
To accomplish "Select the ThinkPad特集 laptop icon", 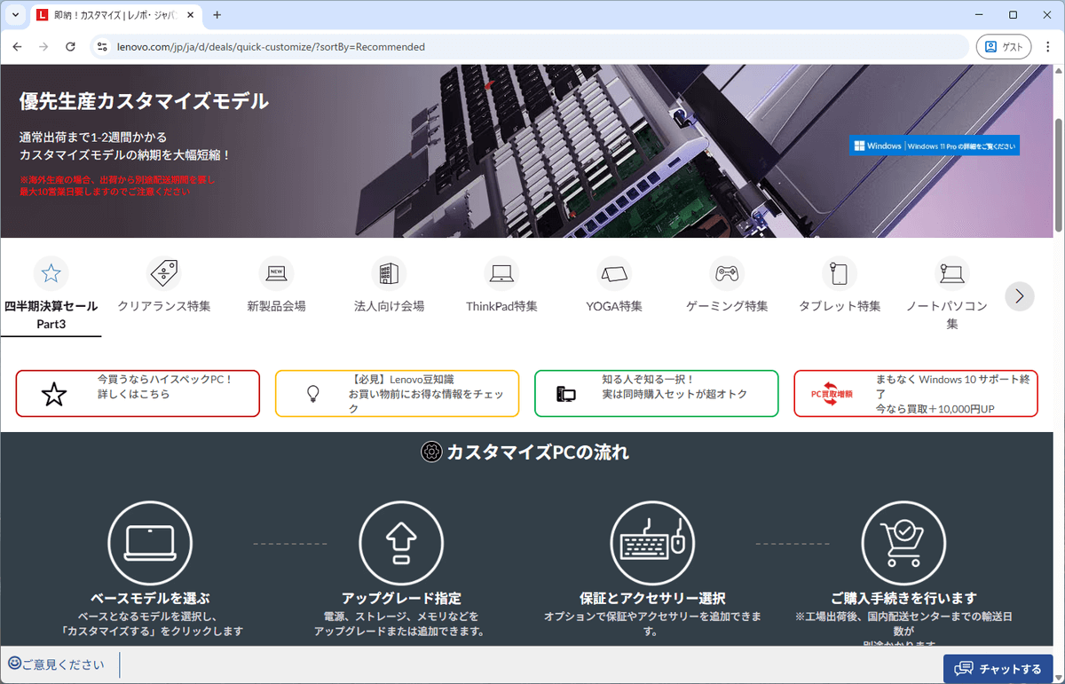I will click(x=501, y=273).
